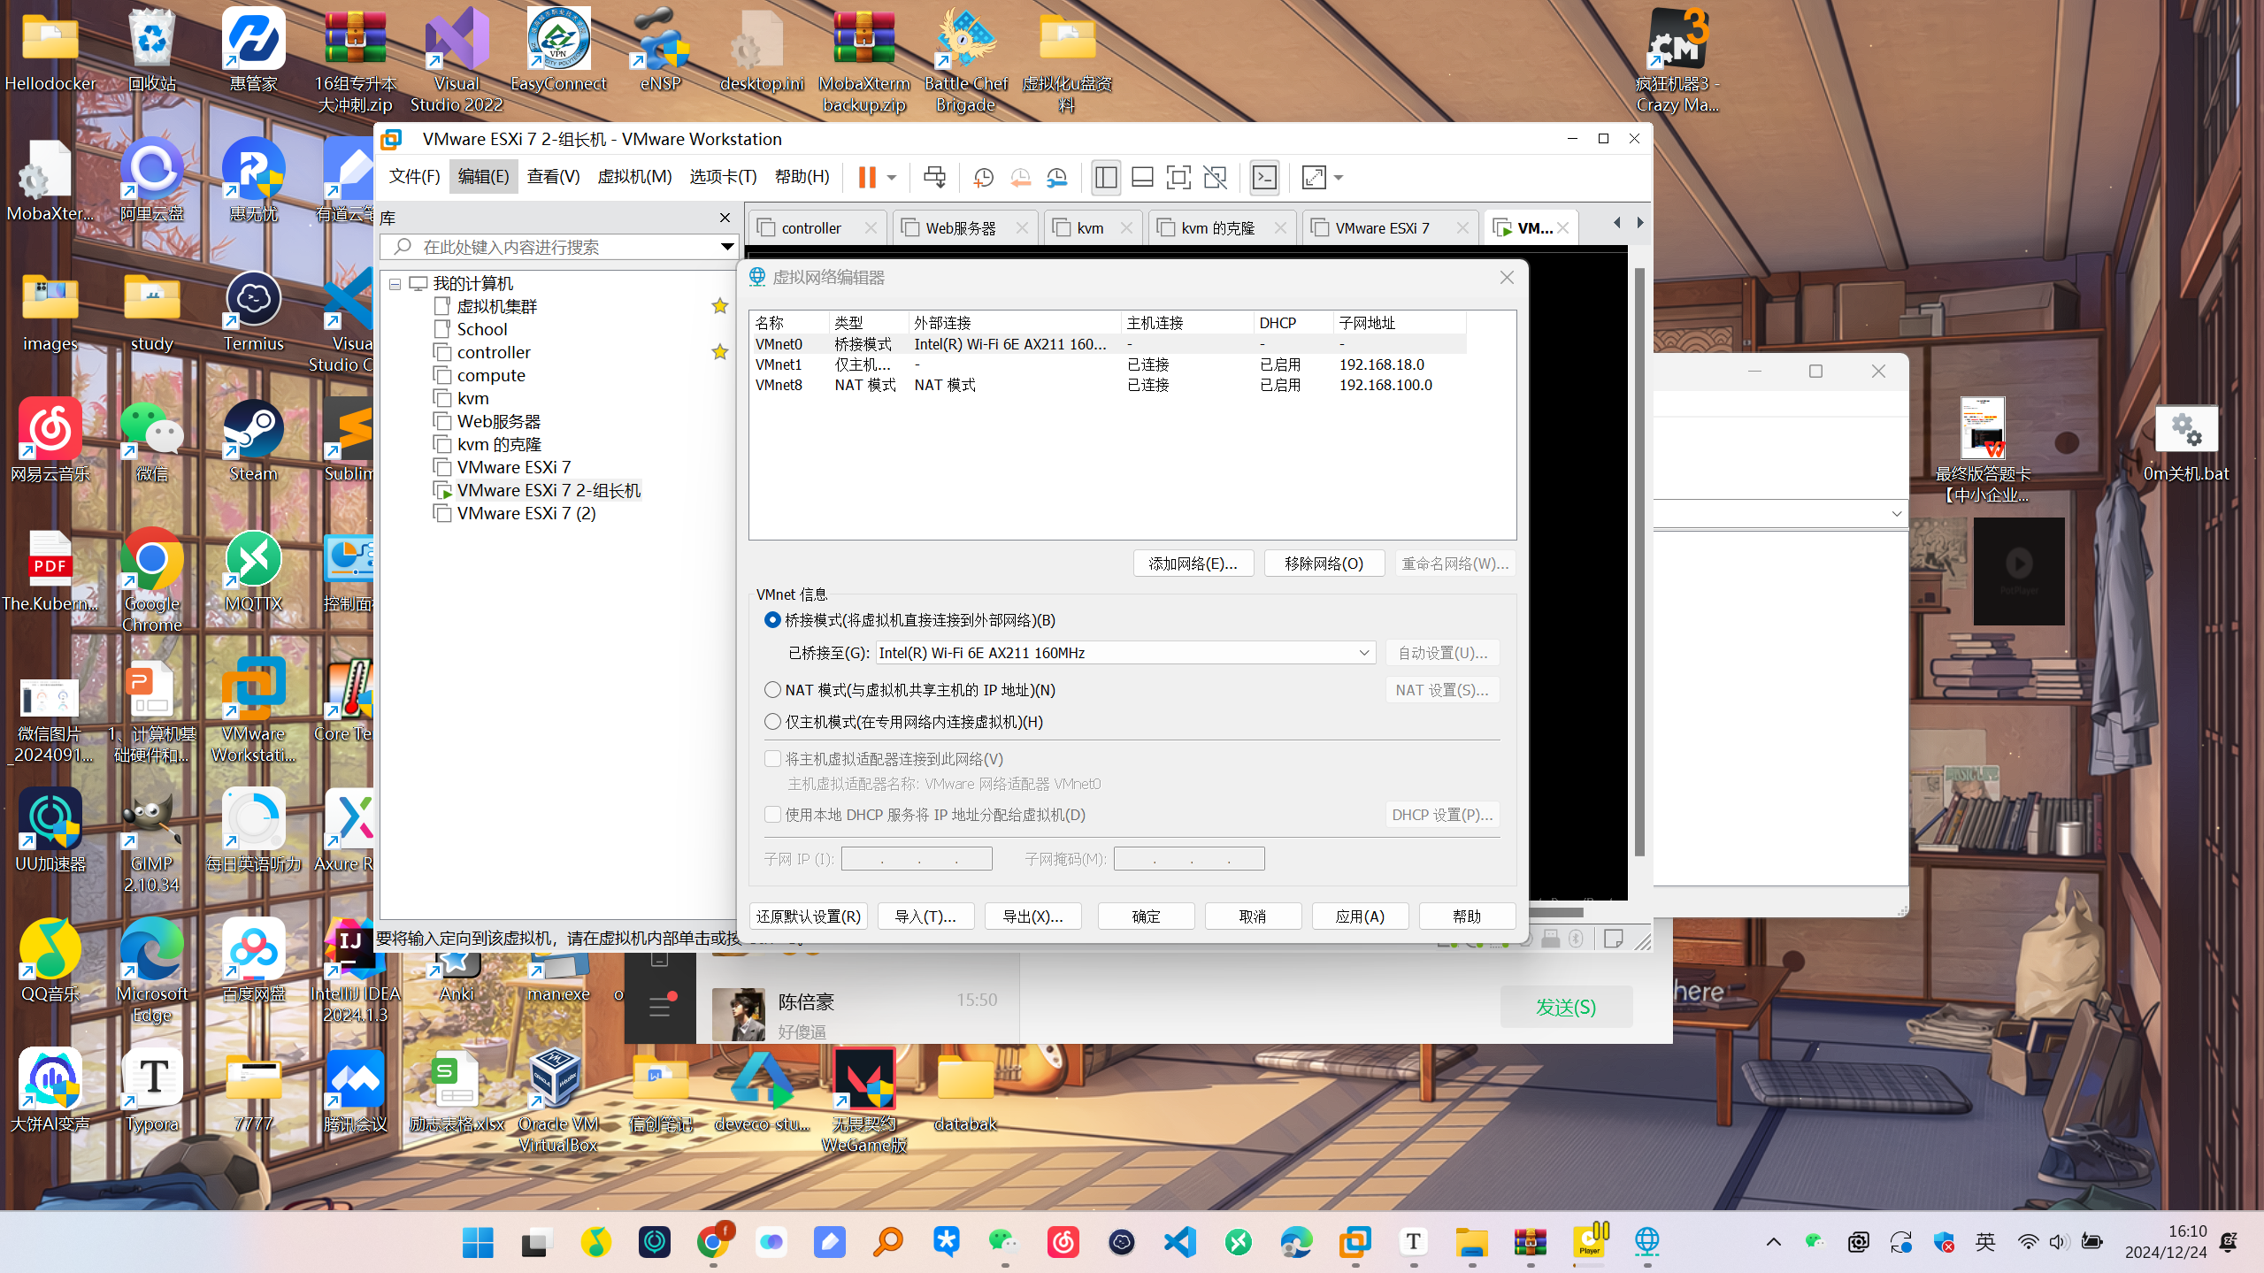The height and width of the screenshot is (1273, 2264).
Task: Open 查看(V) menu
Action: 553,177
